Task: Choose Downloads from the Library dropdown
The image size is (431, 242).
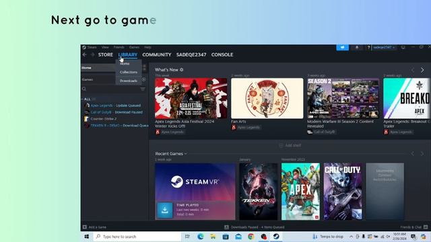Action: point(129,81)
